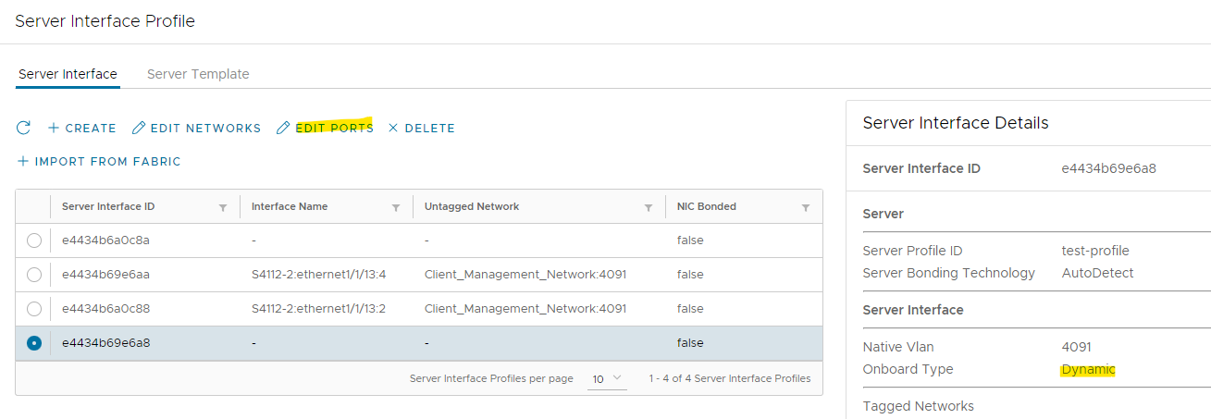Open the Interface Name column filter
Screen dimensions: 1211x419
pyautogui.click(x=396, y=207)
